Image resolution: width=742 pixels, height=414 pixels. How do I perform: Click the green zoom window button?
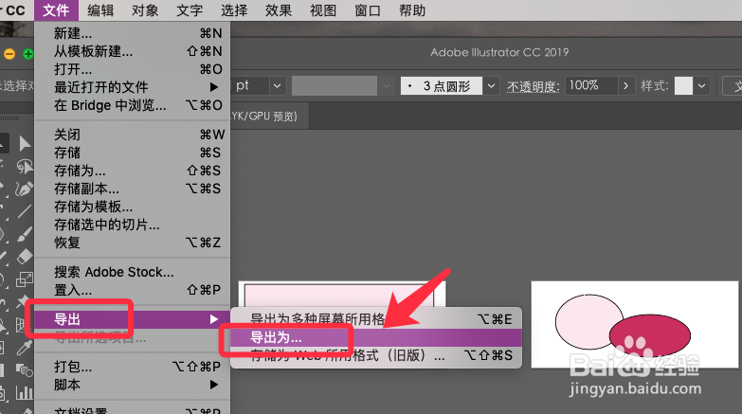(x=28, y=54)
